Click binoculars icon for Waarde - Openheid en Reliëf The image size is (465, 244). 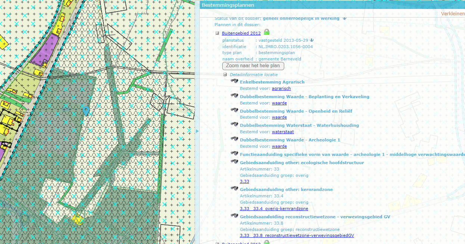(235, 110)
